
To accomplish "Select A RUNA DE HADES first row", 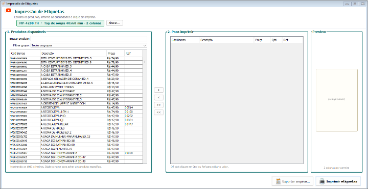I will [76, 128].
